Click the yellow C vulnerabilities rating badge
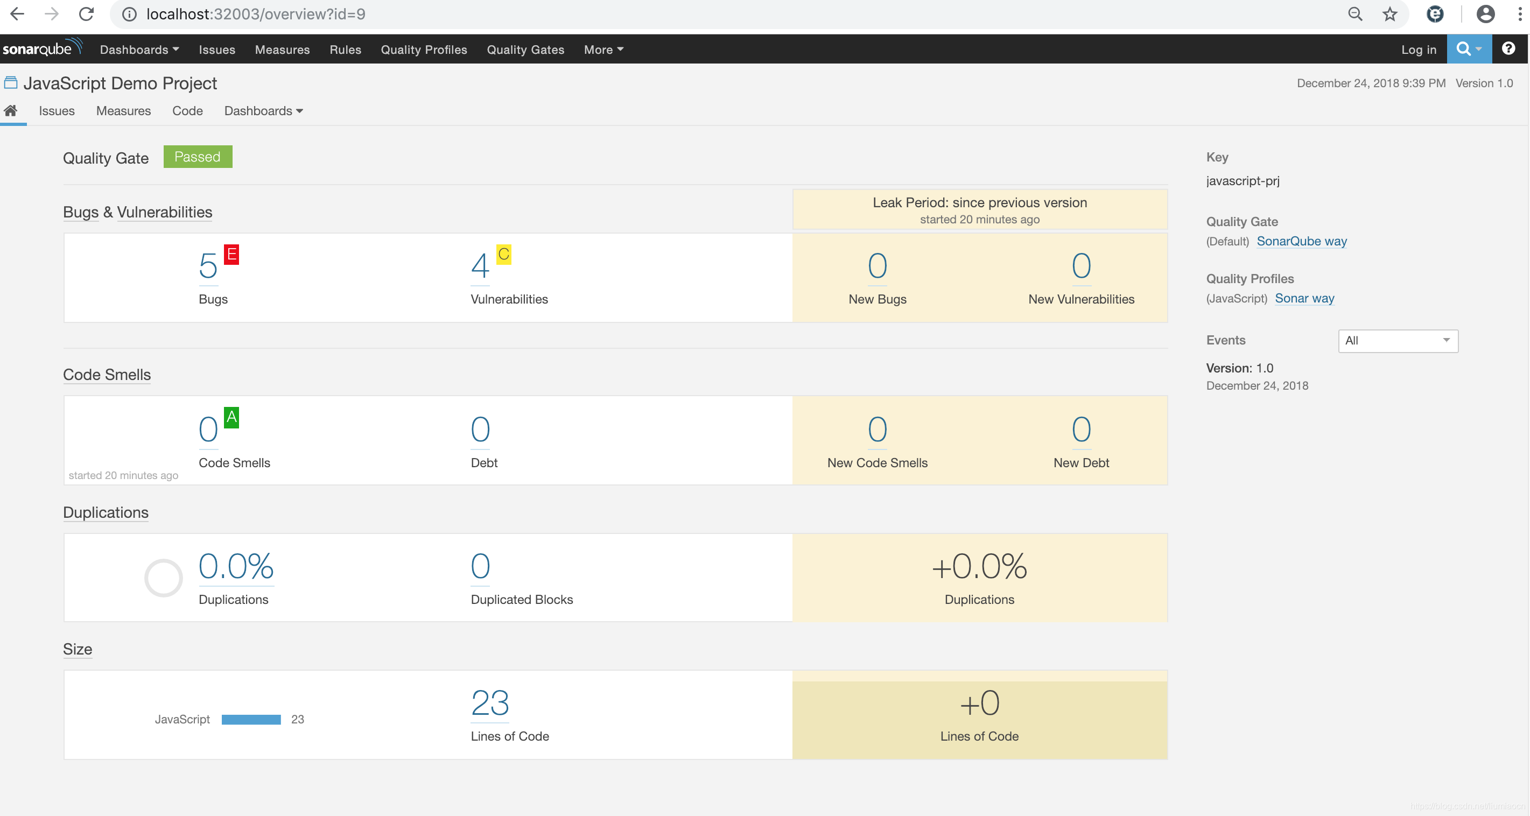The image size is (1530, 816). point(504,254)
